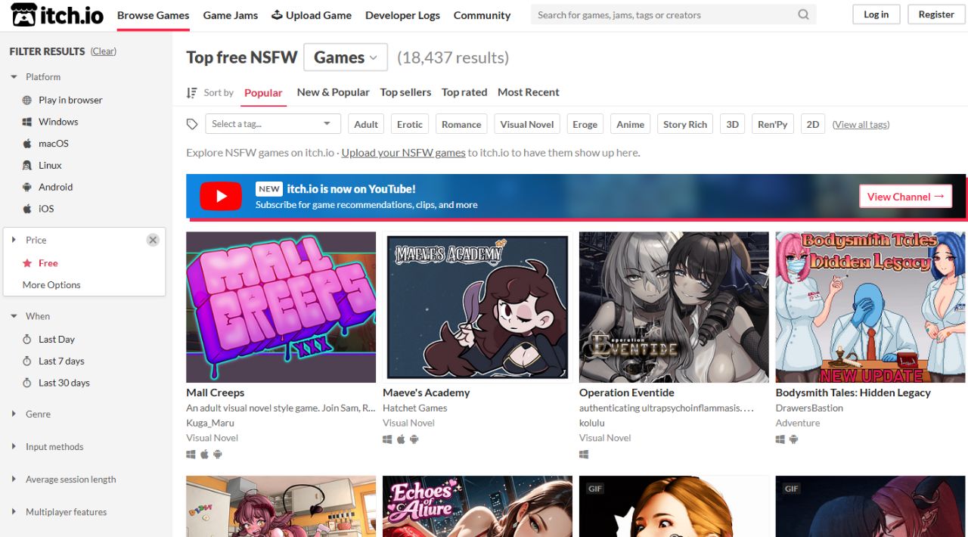968x537 pixels.
Task: Switch to the Popular sort tab
Action: point(263,93)
